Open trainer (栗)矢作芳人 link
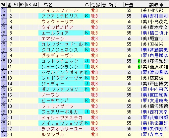 point(154,129)
